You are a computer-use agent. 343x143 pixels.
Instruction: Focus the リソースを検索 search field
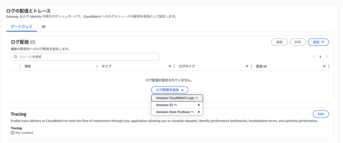[85, 57]
